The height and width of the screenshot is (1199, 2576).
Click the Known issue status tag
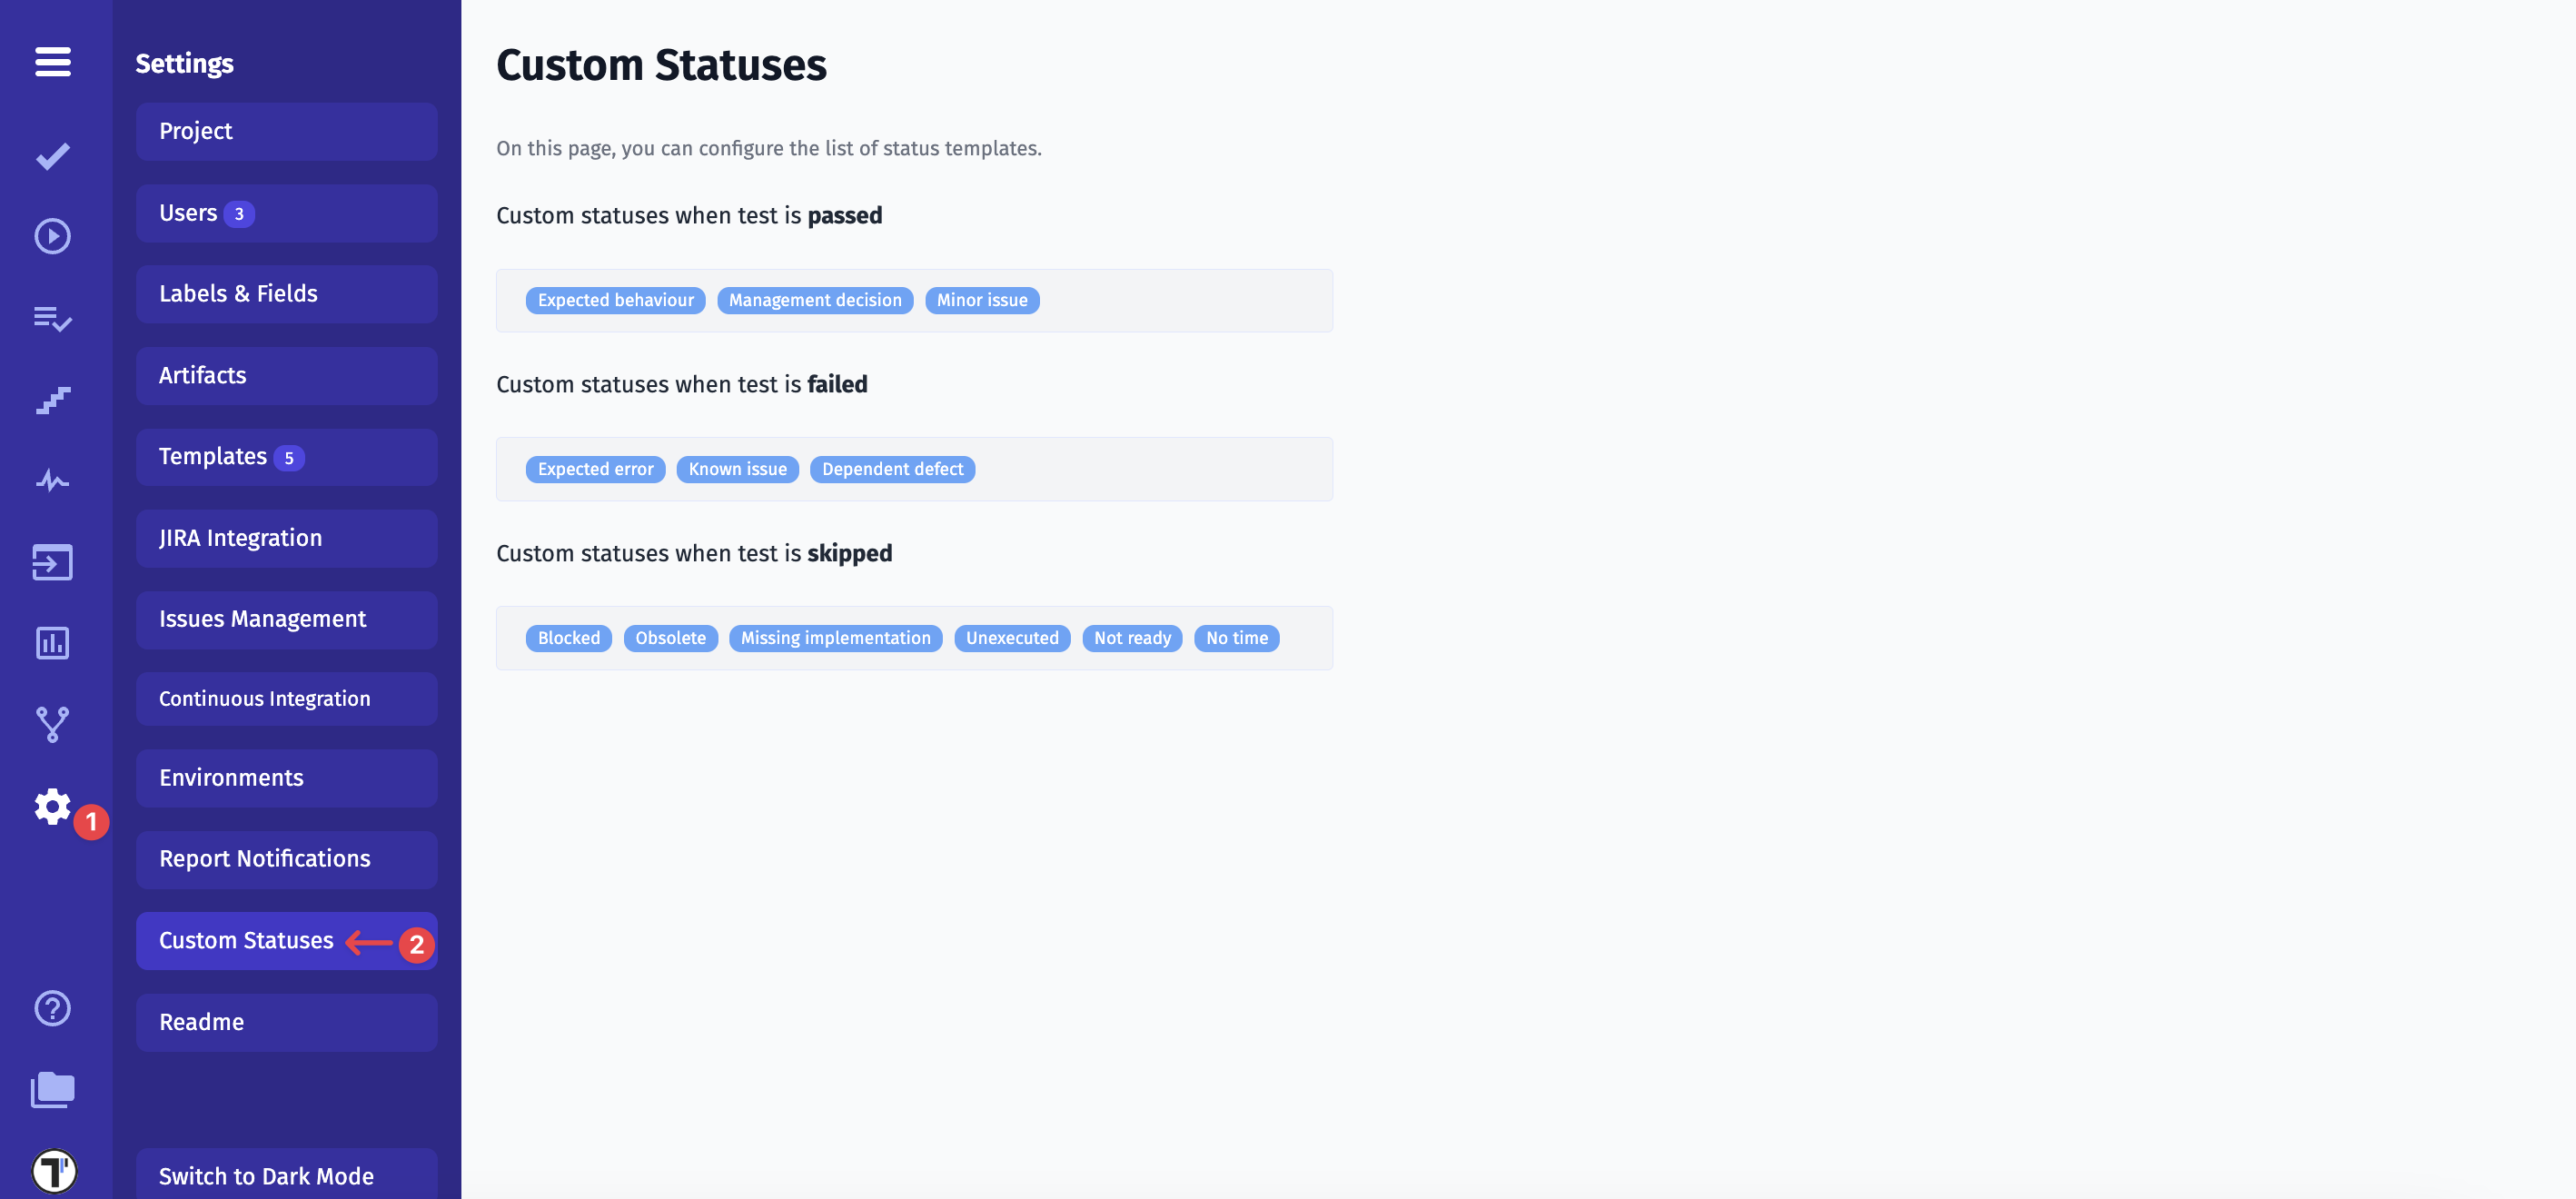(738, 469)
